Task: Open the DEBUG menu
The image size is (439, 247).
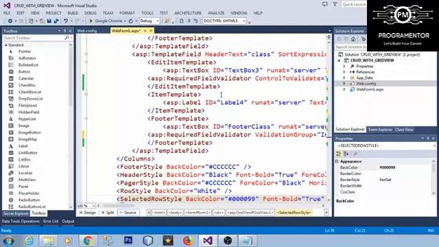Action: [x=90, y=13]
